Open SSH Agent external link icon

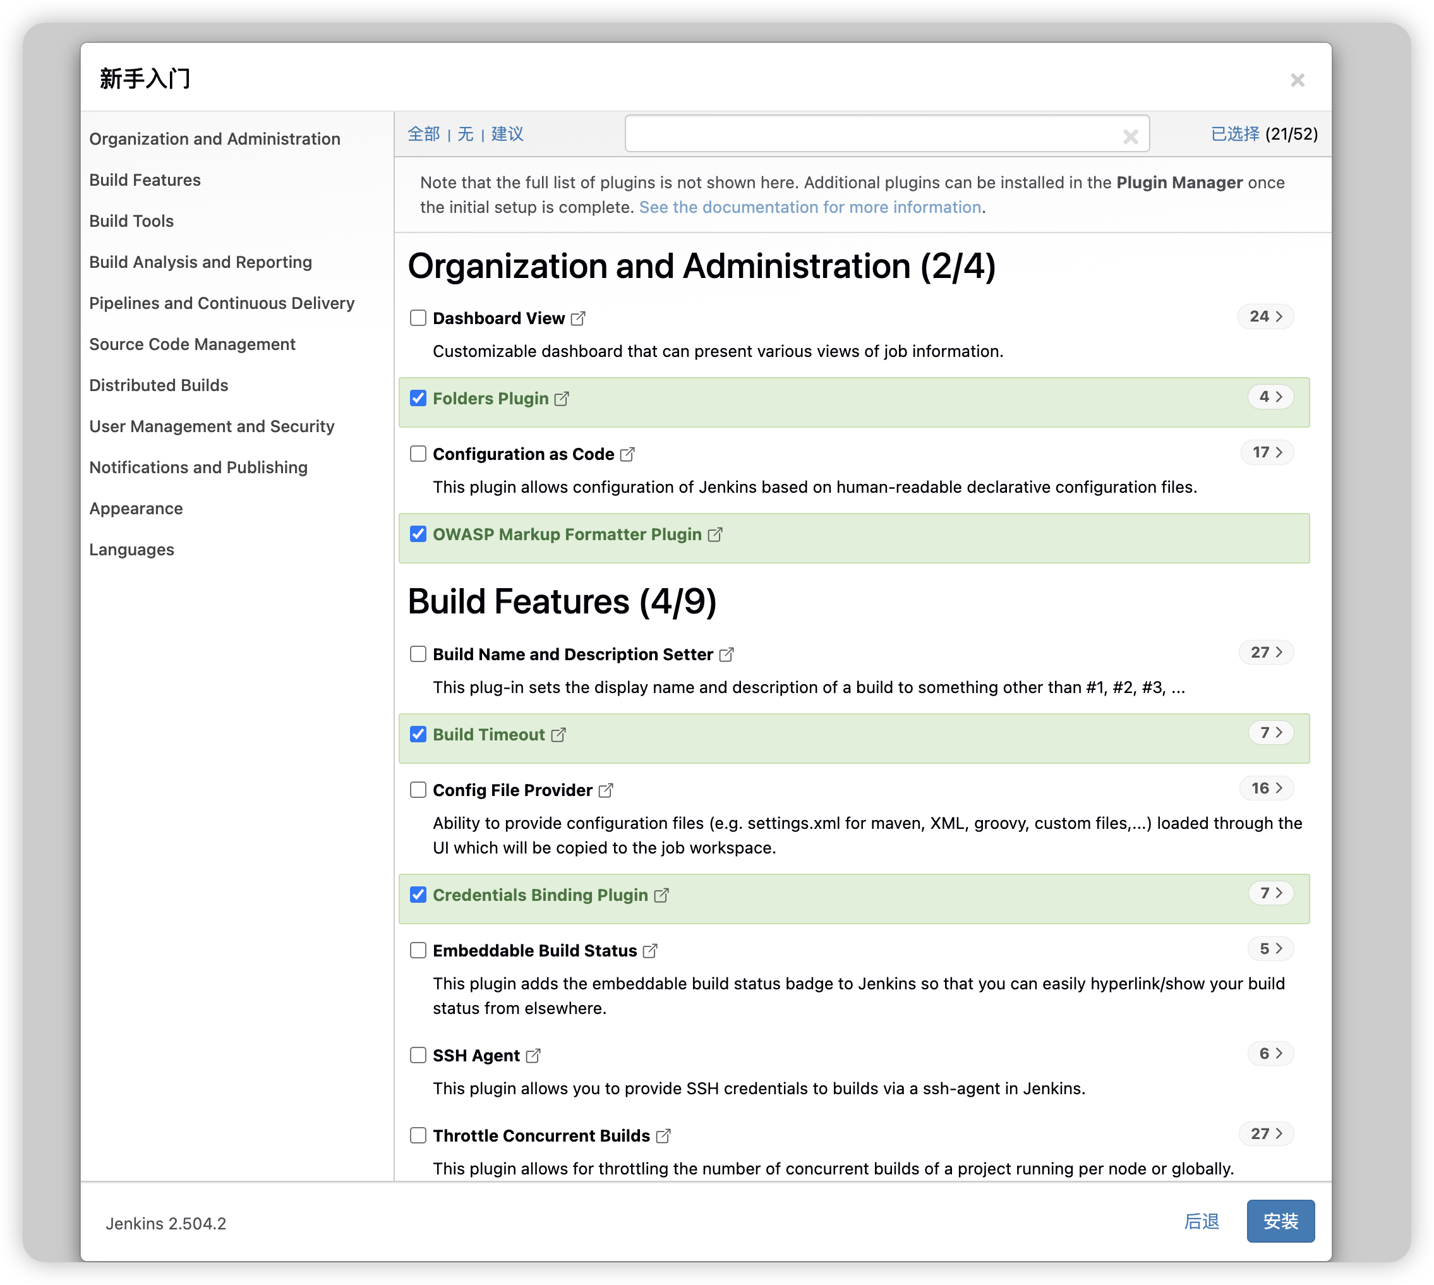point(533,1056)
